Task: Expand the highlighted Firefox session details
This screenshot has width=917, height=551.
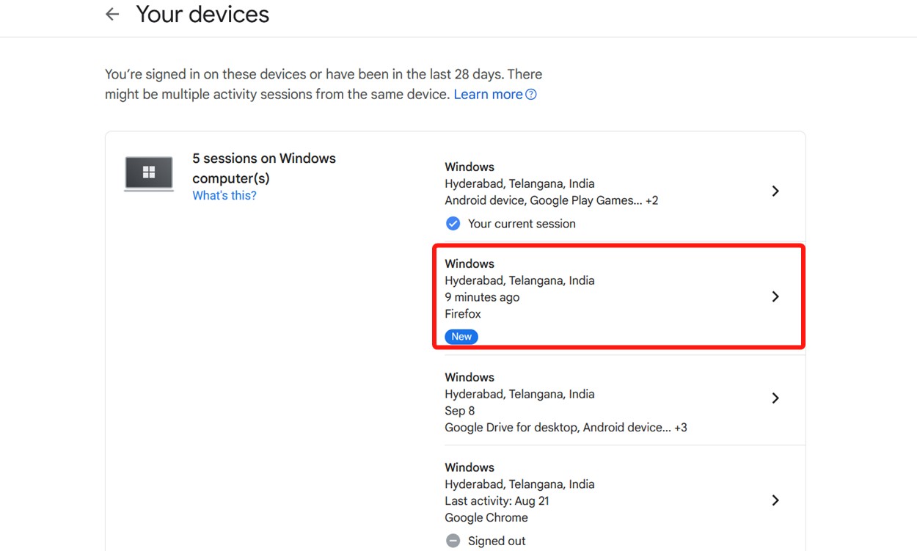Action: (775, 296)
